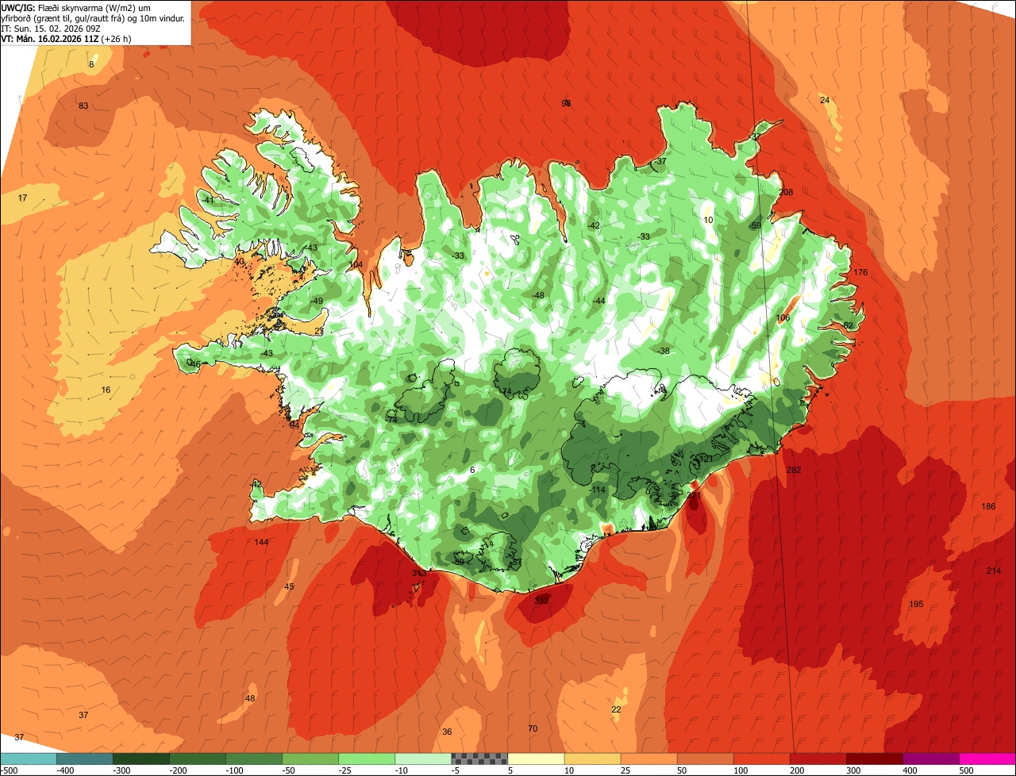1016x776 pixels.
Task: Click the pale yellow legend swatch between 5 and 10
Action: click(x=536, y=759)
